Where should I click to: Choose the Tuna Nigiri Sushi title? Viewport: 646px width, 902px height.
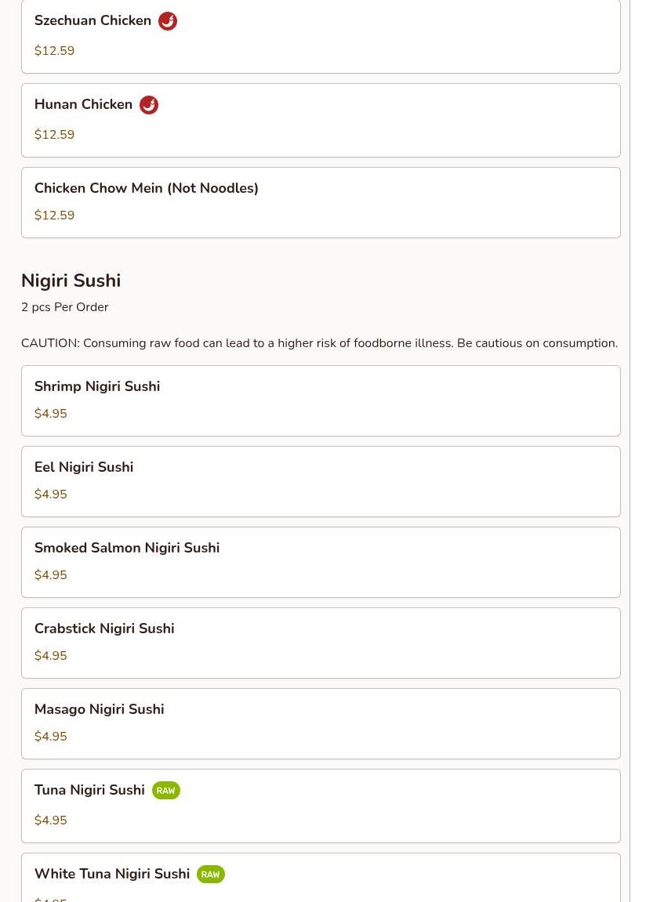point(89,790)
